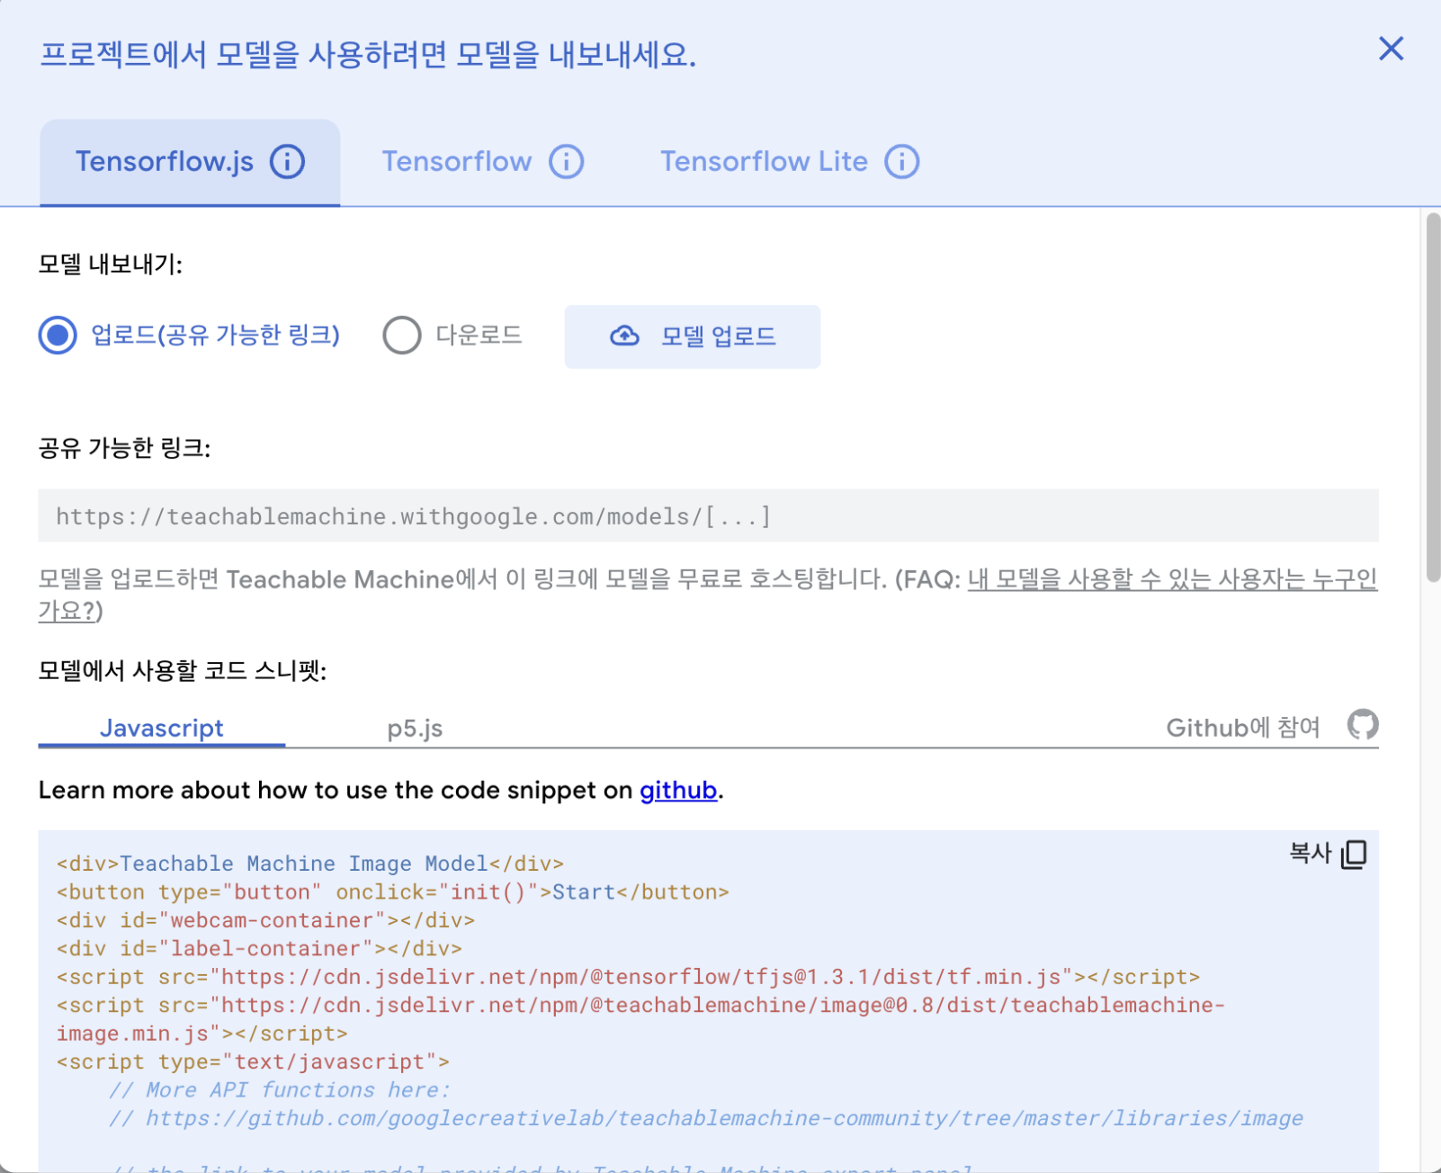1441x1173 pixels.
Task: Click the 모델 업로드 button
Action: [693, 336]
